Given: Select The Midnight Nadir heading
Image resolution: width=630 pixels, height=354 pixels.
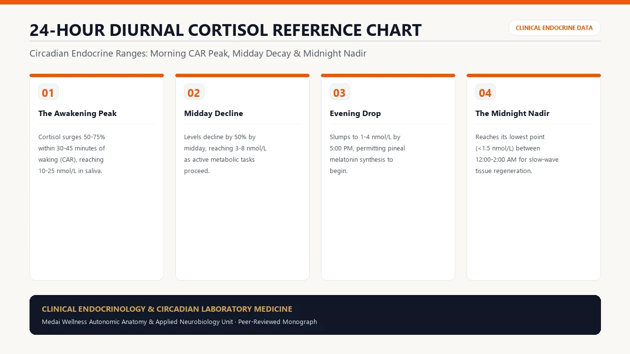Looking at the screenshot, I should 512,114.
